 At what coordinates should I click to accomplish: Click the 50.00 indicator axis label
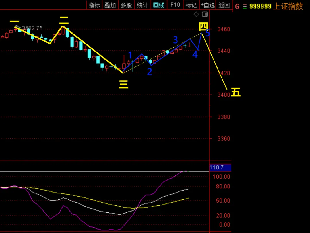point(223,201)
